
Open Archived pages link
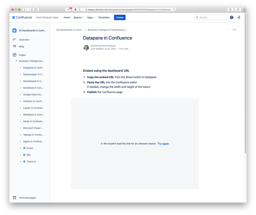(27, 198)
